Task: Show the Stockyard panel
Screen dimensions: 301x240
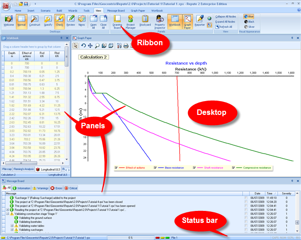Action: (145, 21)
